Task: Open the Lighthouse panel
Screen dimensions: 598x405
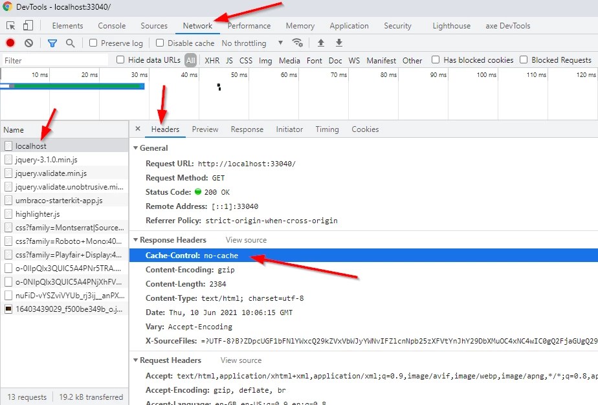Action: click(x=451, y=26)
